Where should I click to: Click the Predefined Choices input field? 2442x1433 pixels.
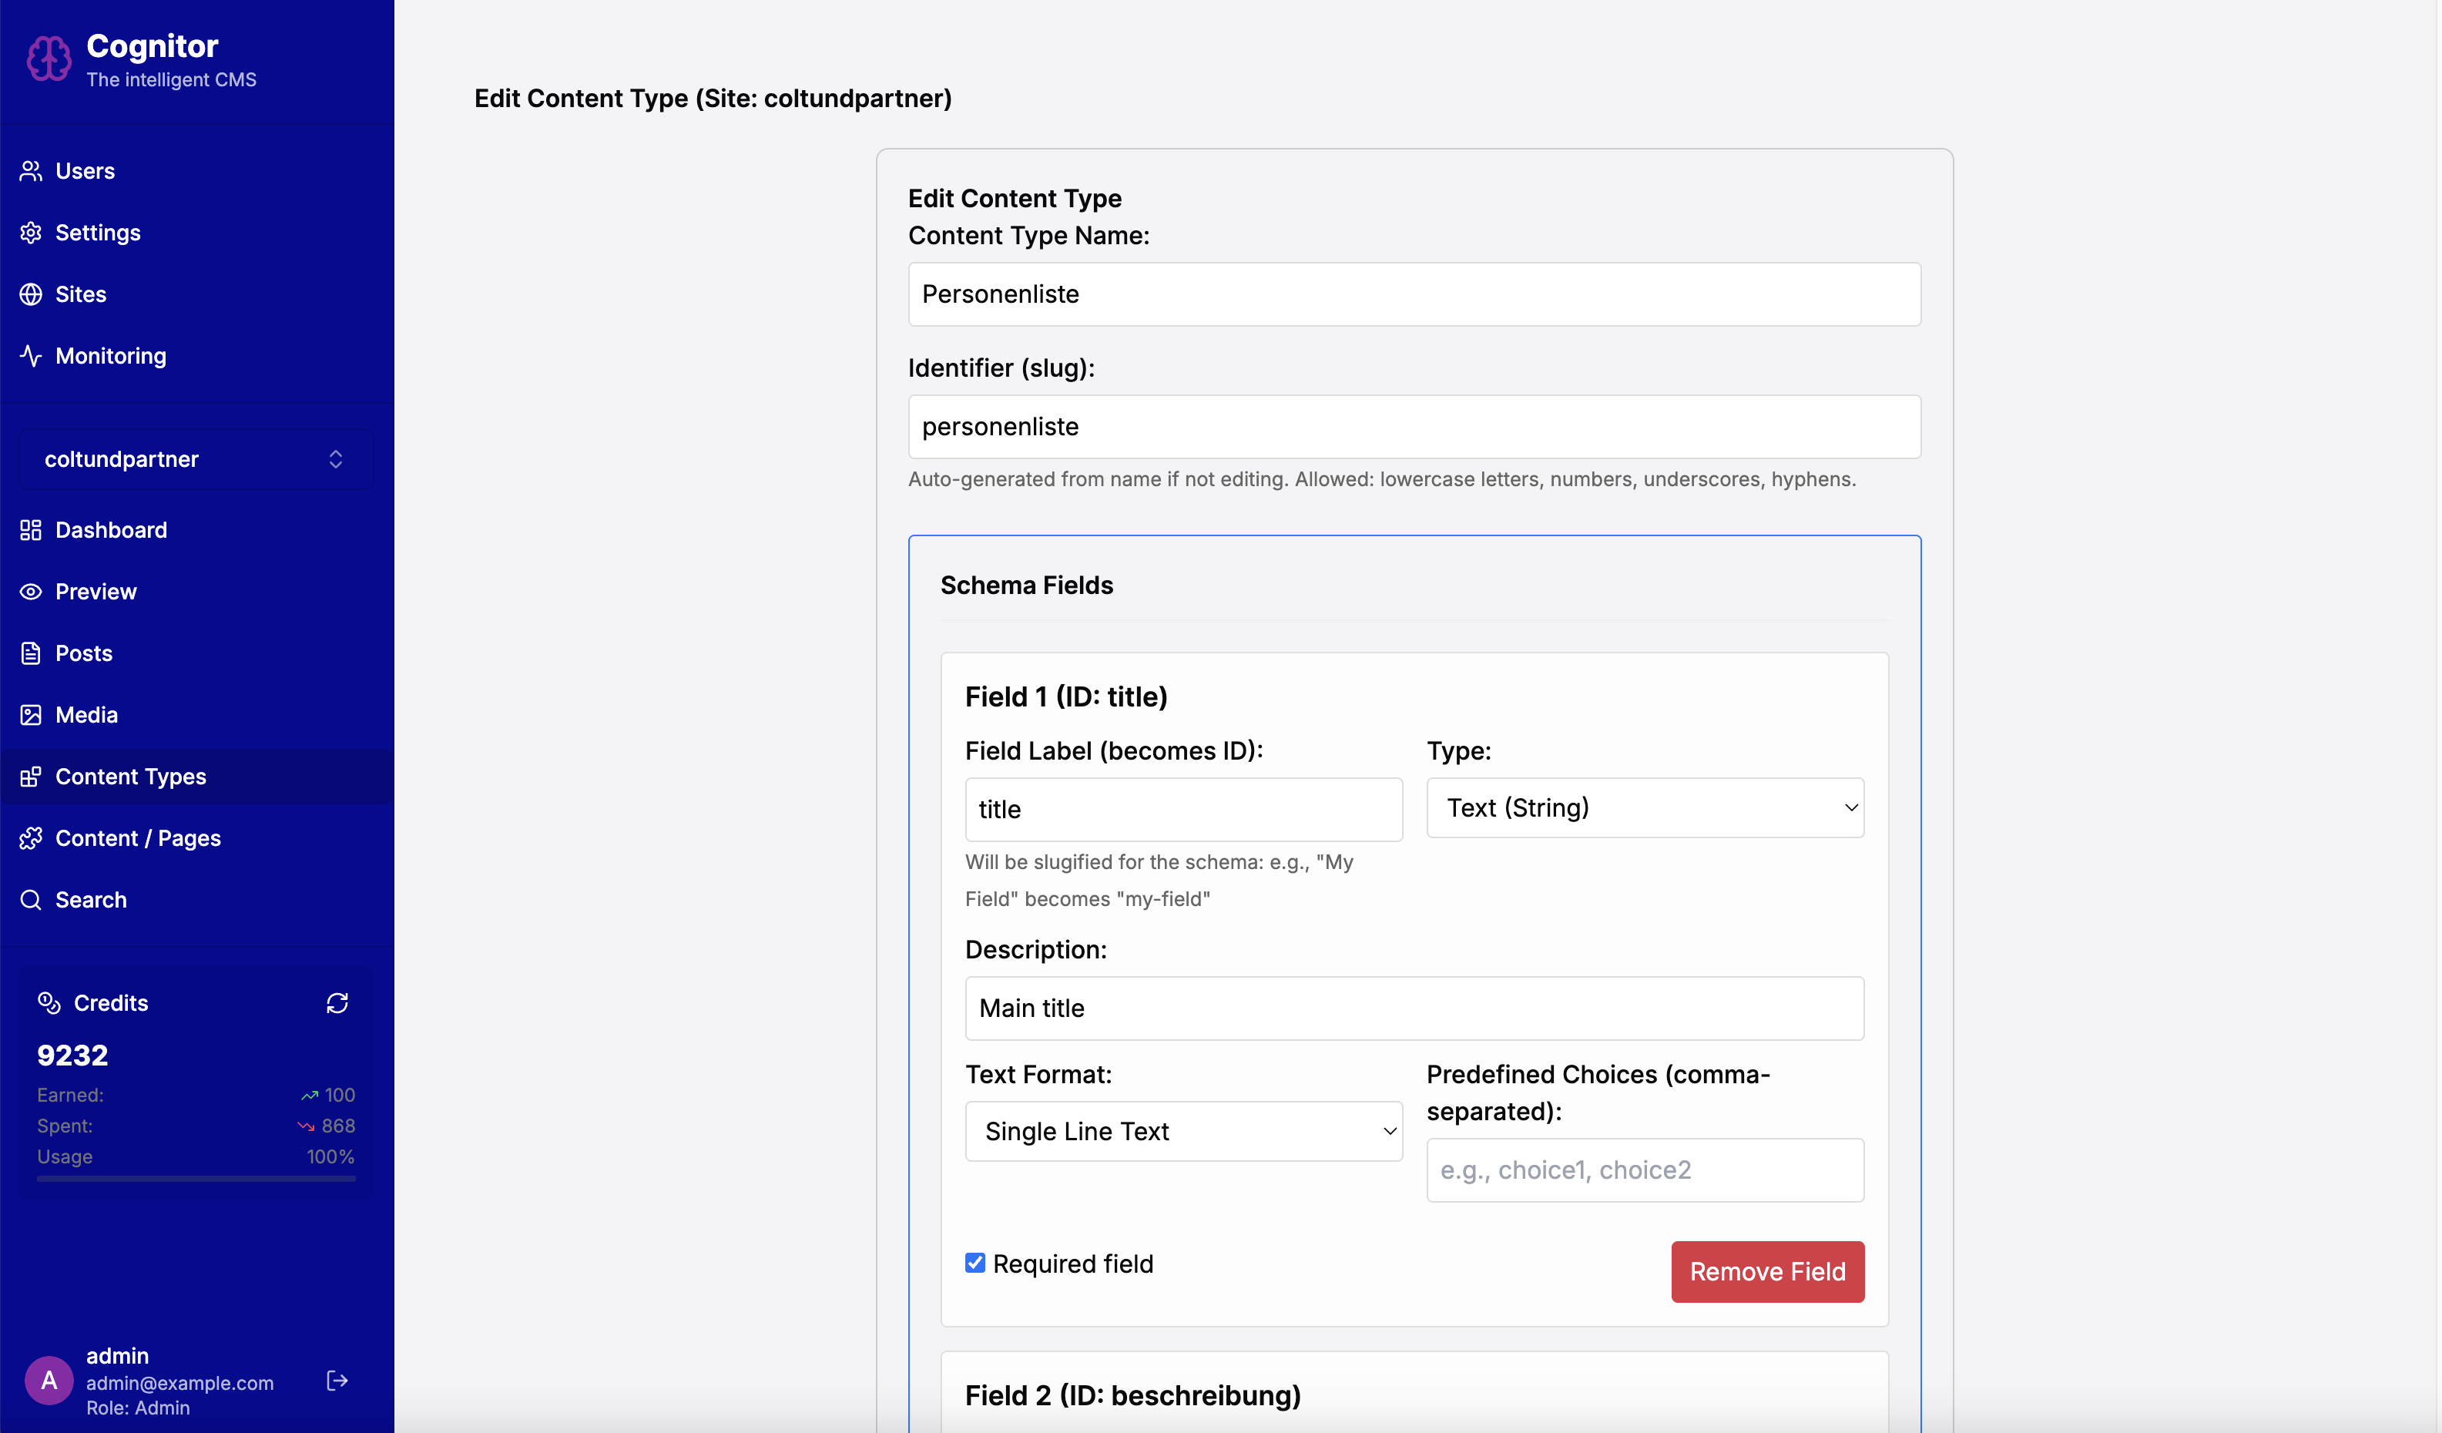(x=1643, y=1170)
